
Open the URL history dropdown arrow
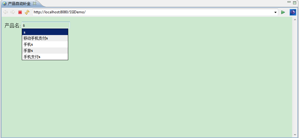pyautogui.click(x=275, y=12)
